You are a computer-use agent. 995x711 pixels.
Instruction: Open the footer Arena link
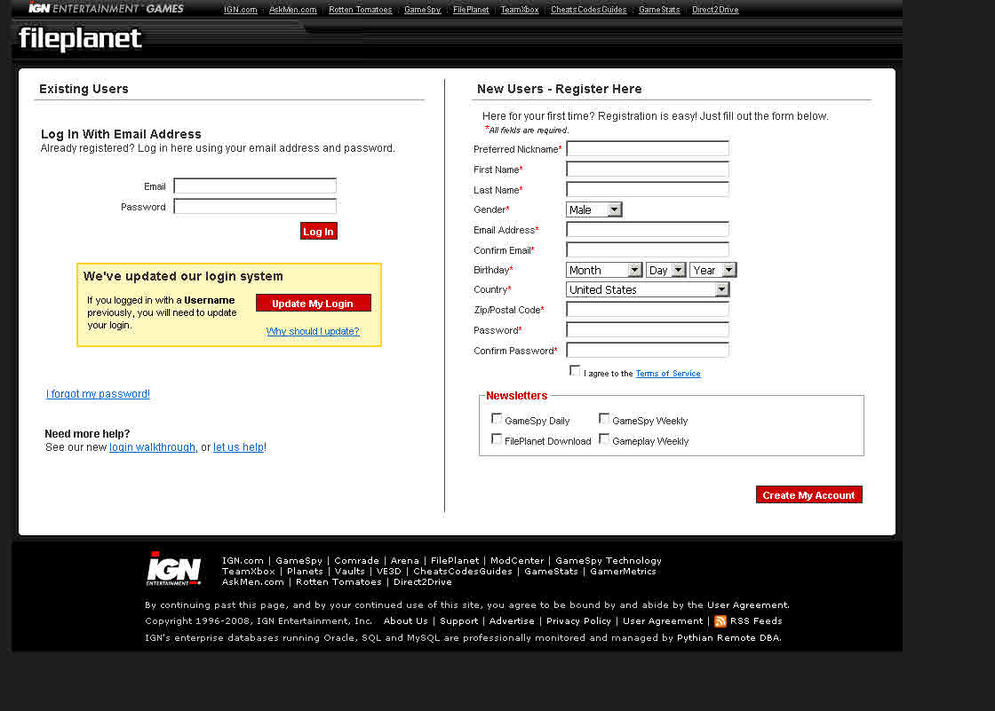[405, 561]
